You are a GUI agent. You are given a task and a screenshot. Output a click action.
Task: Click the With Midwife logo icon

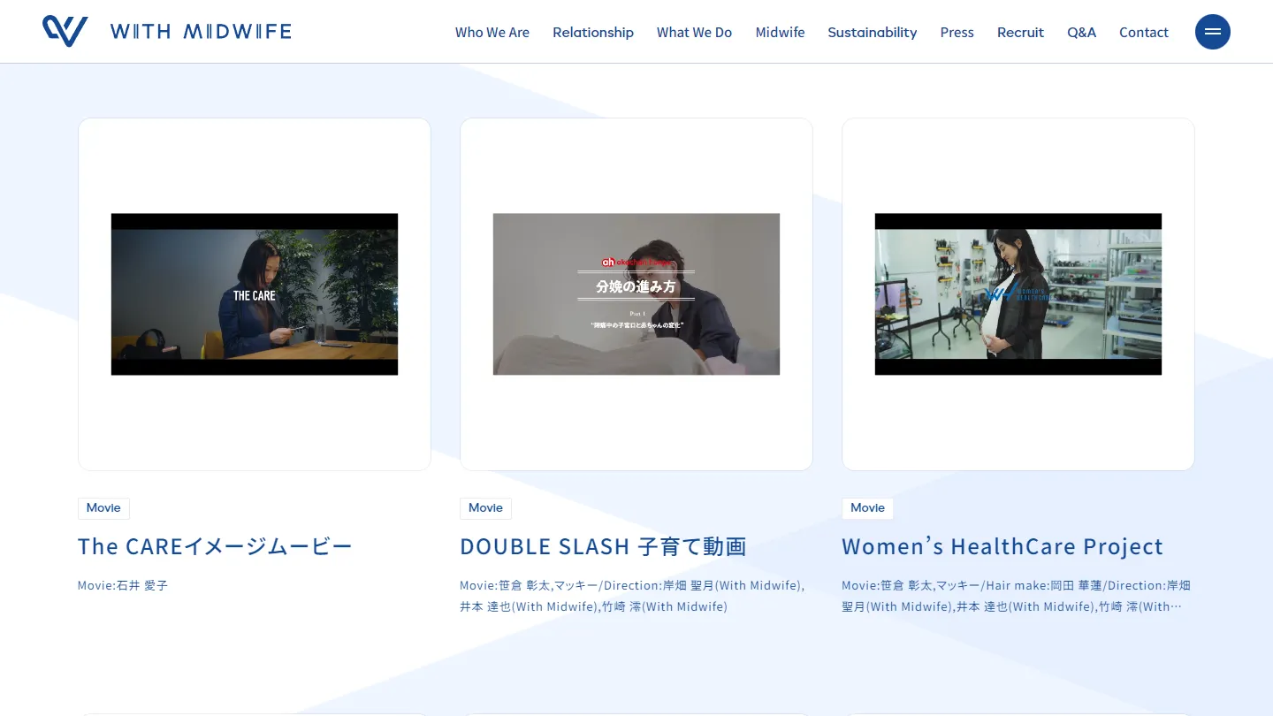tap(65, 32)
